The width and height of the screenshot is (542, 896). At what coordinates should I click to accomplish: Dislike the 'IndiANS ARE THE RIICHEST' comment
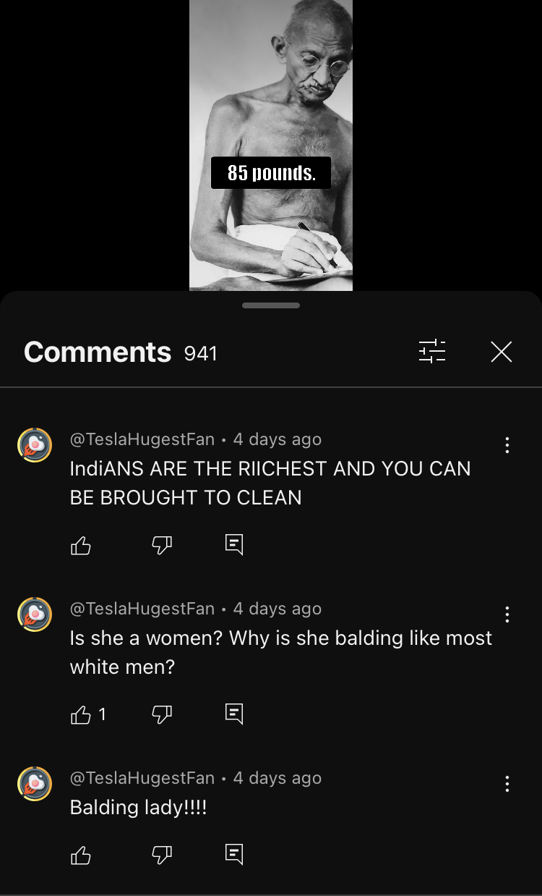click(161, 545)
